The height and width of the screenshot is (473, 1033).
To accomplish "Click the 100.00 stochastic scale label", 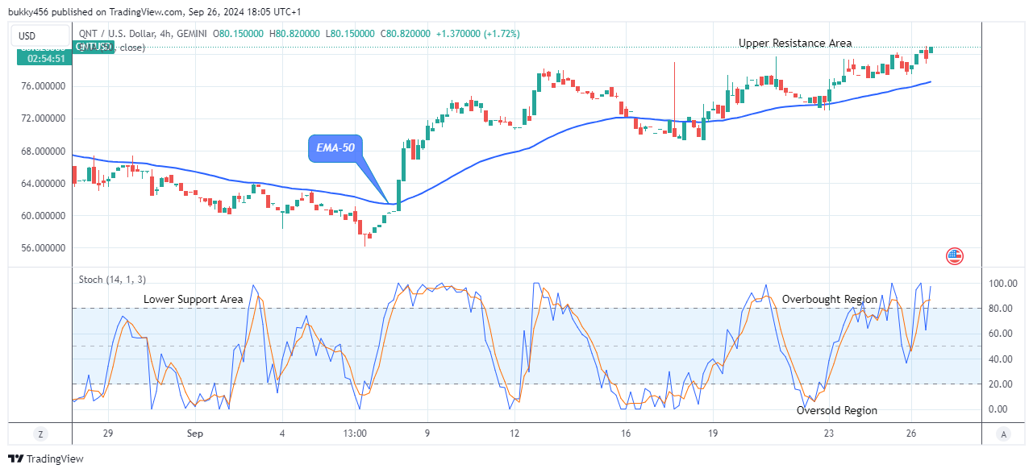I will click(1002, 284).
